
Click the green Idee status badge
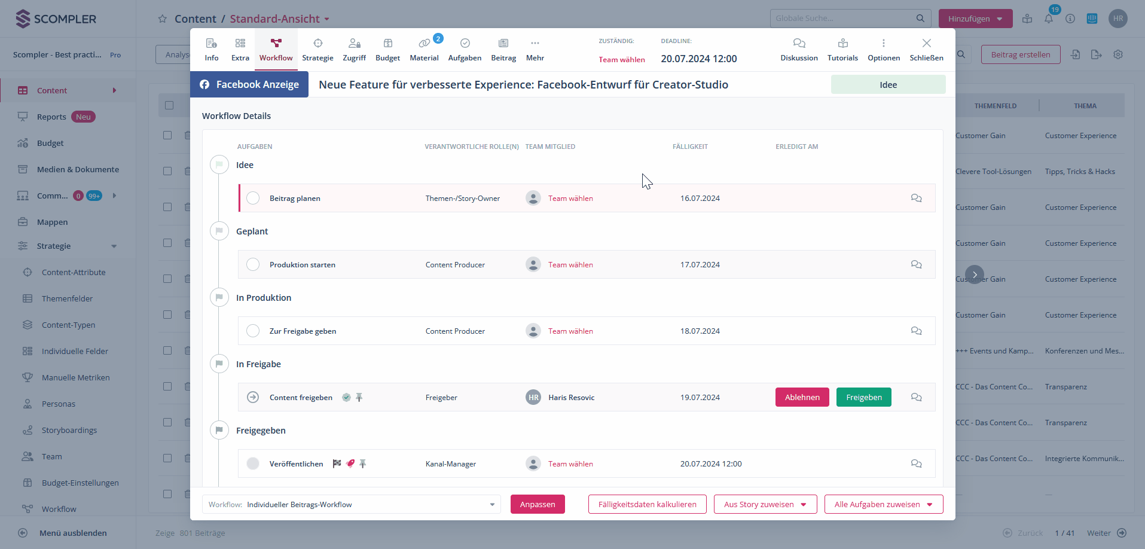pos(888,84)
